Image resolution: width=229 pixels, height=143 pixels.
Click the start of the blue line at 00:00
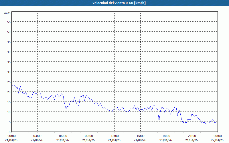tap(12, 85)
